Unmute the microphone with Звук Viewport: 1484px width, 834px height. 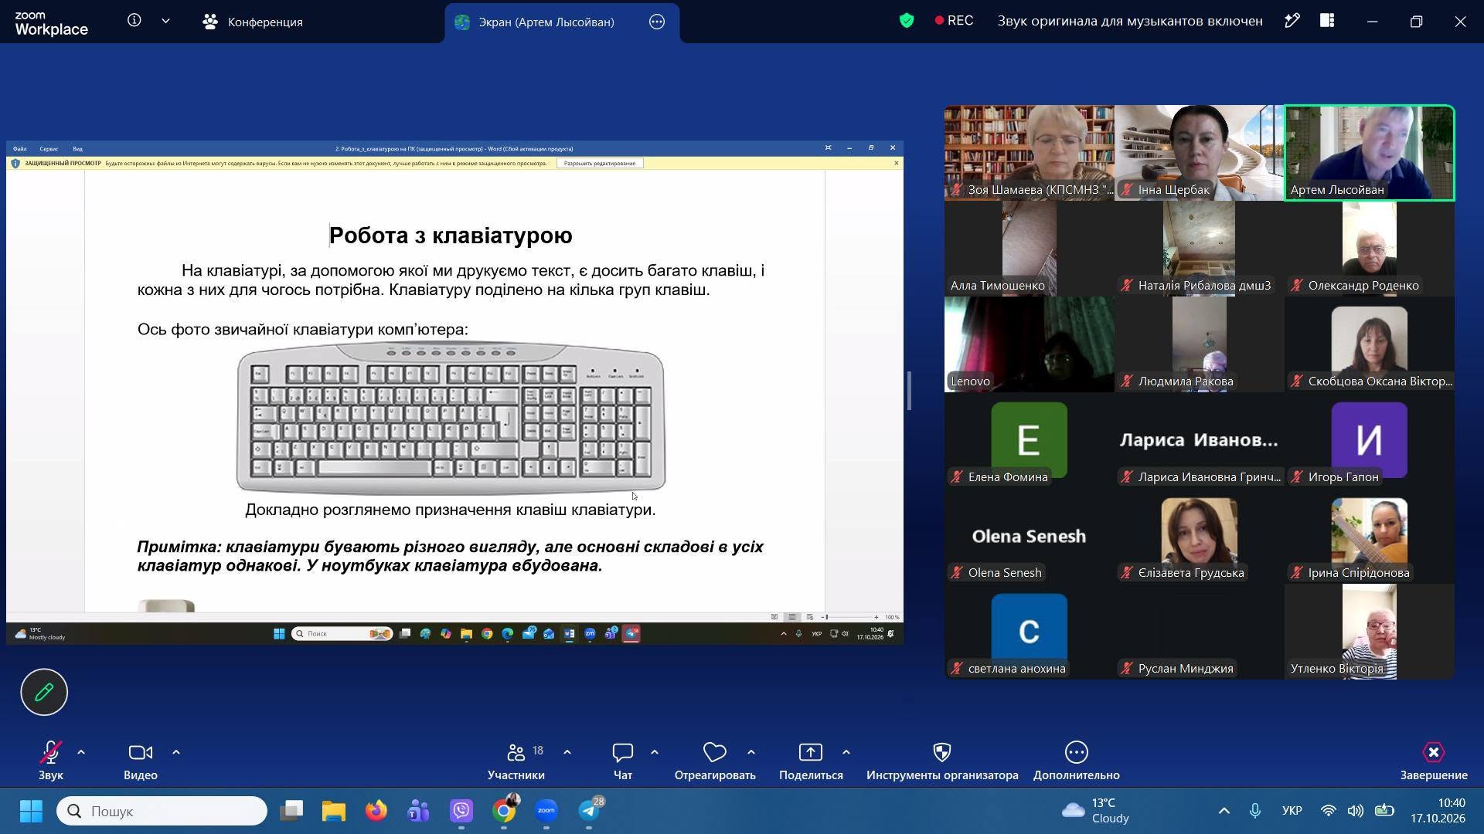(x=51, y=761)
